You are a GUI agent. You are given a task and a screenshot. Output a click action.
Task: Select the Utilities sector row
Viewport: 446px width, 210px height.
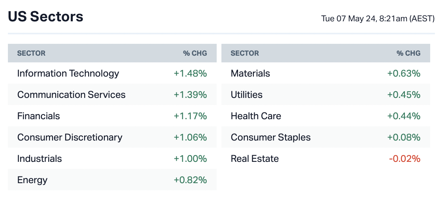[246, 95]
